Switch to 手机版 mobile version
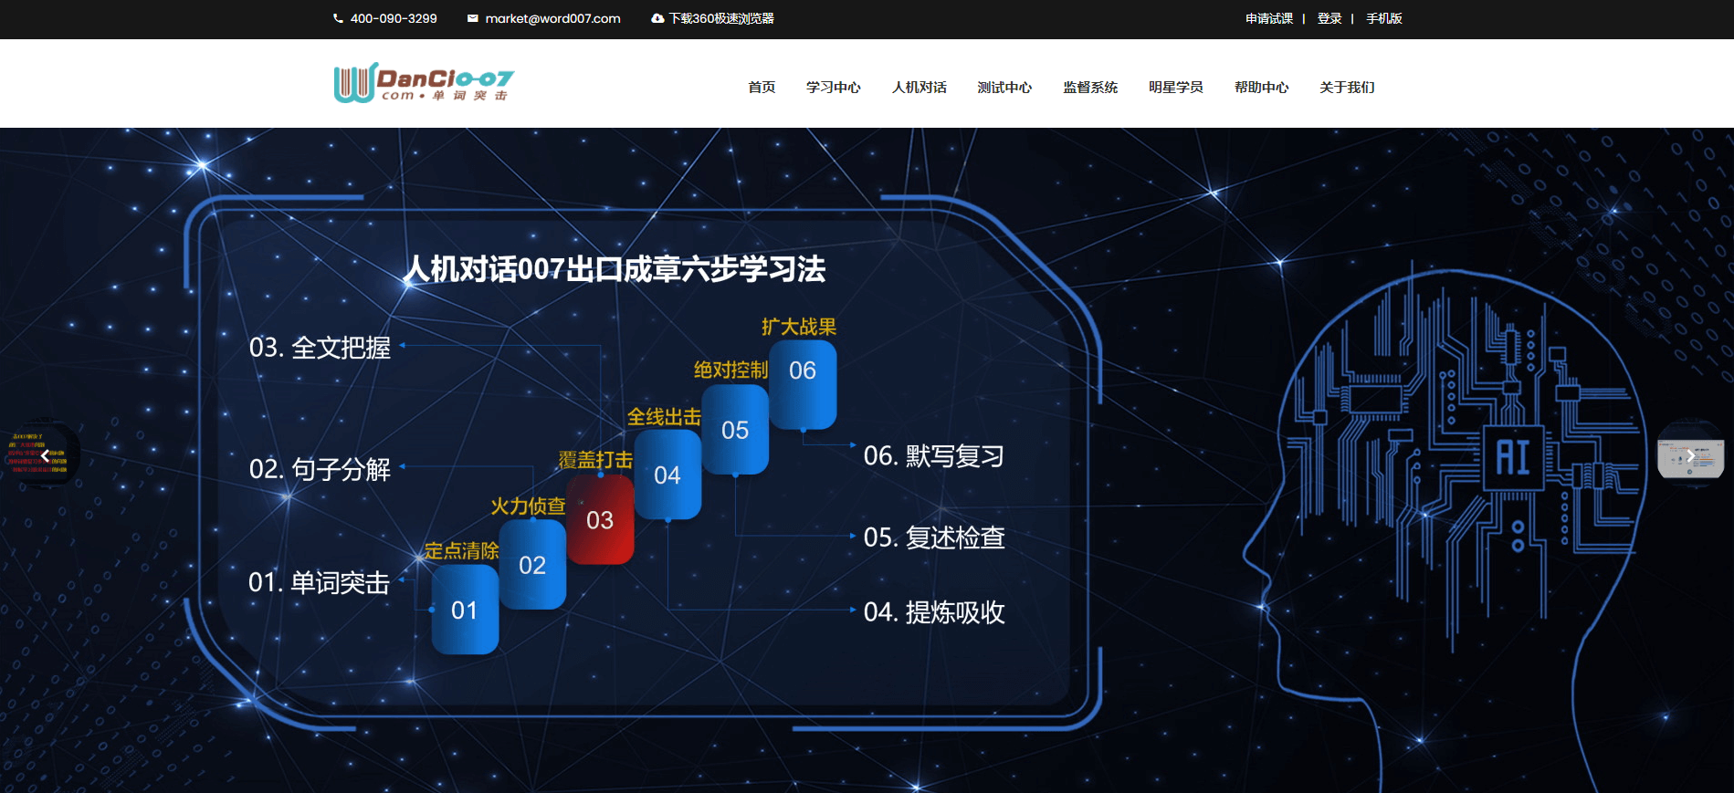The width and height of the screenshot is (1734, 793). 1384,18
